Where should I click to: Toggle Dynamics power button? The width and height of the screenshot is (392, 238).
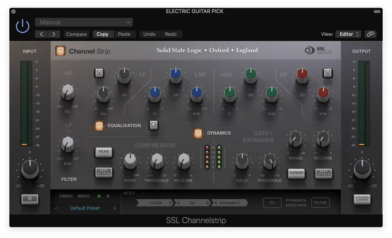pyautogui.click(x=198, y=133)
